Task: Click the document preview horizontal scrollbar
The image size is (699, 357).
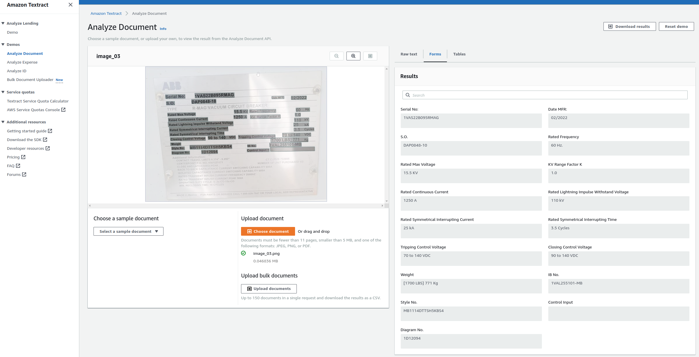Action: pyautogui.click(x=236, y=205)
